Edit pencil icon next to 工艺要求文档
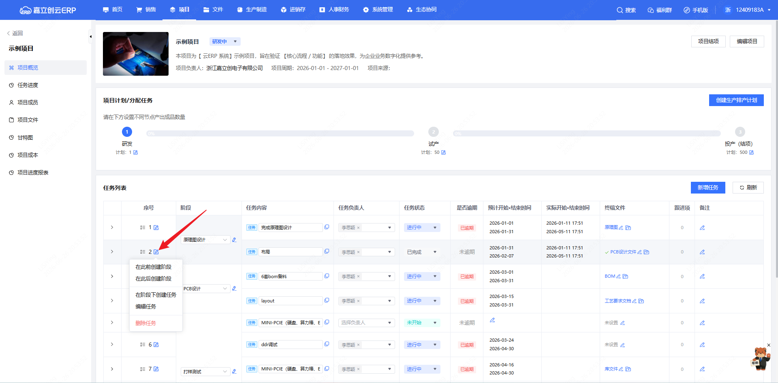Viewport: 778px width, 383px height. (634, 301)
